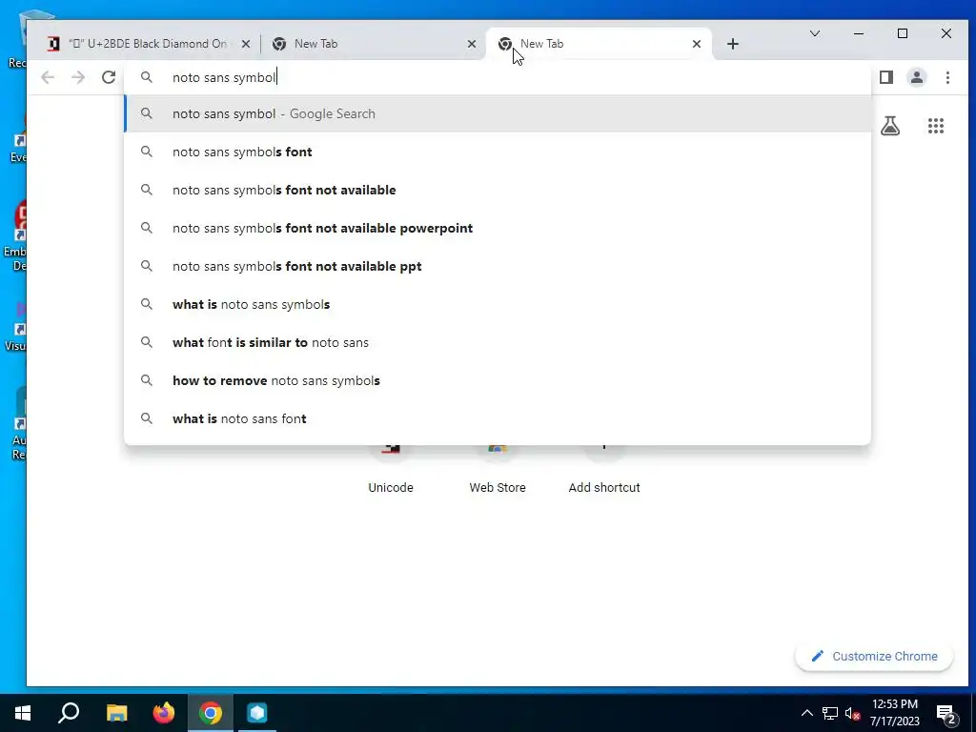Open the Search Labs flask icon
Image resolution: width=976 pixels, height=732 pixels.
[890, 127]
